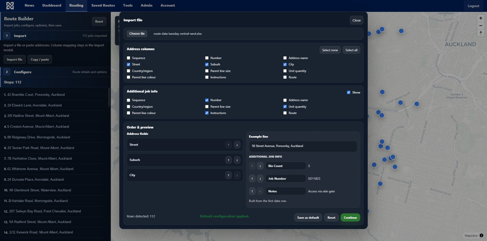The image size is (487, 241).
Task: Expand the Configure step section
Action: pyautogui.click(x=55, y=72)
